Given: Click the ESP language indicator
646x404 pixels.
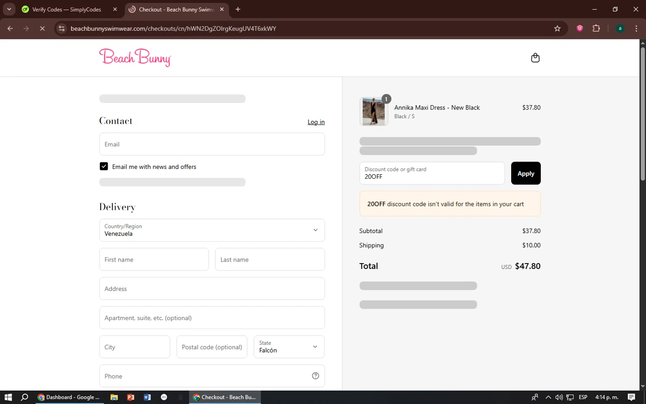Looking at the screenshot, I should pyautogui.click(x=583, y=397).
